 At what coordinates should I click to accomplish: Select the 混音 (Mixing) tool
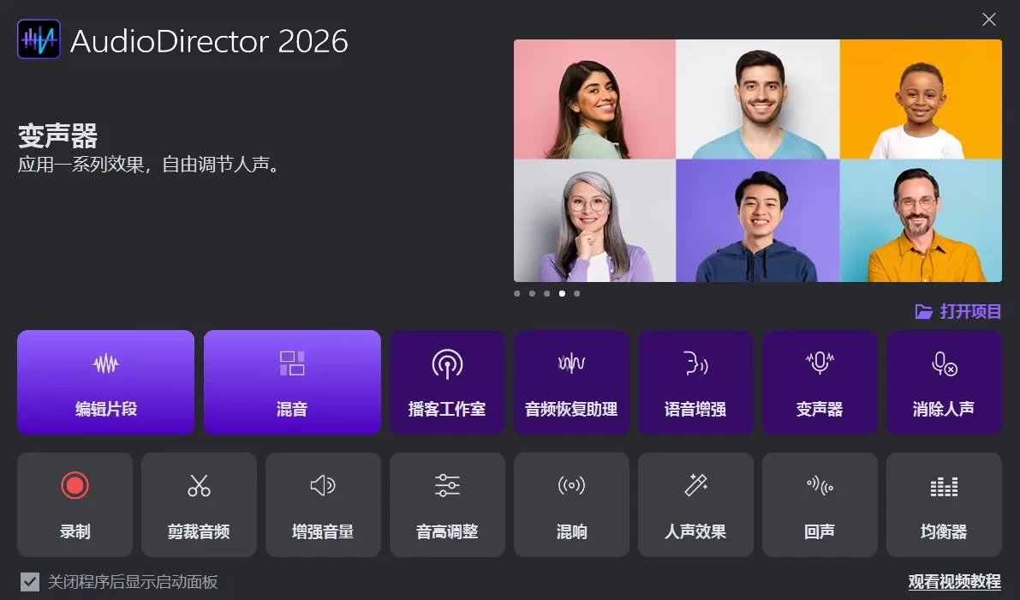click(x=292, y=381)
